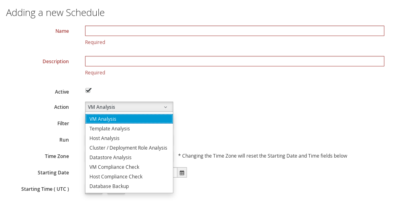Click the Time Zone label

coord(57,156)
